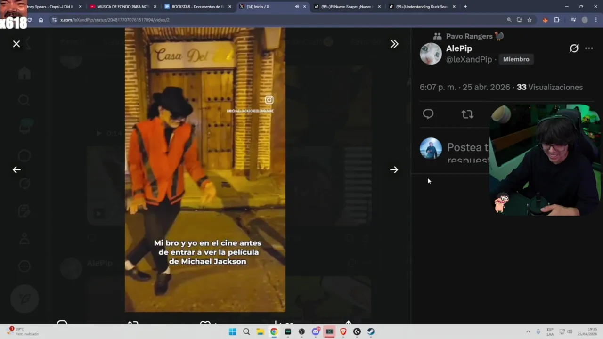Open Discord from the taskbar
This screenshot has height=339, width=603.
click(x=316, y=331)
